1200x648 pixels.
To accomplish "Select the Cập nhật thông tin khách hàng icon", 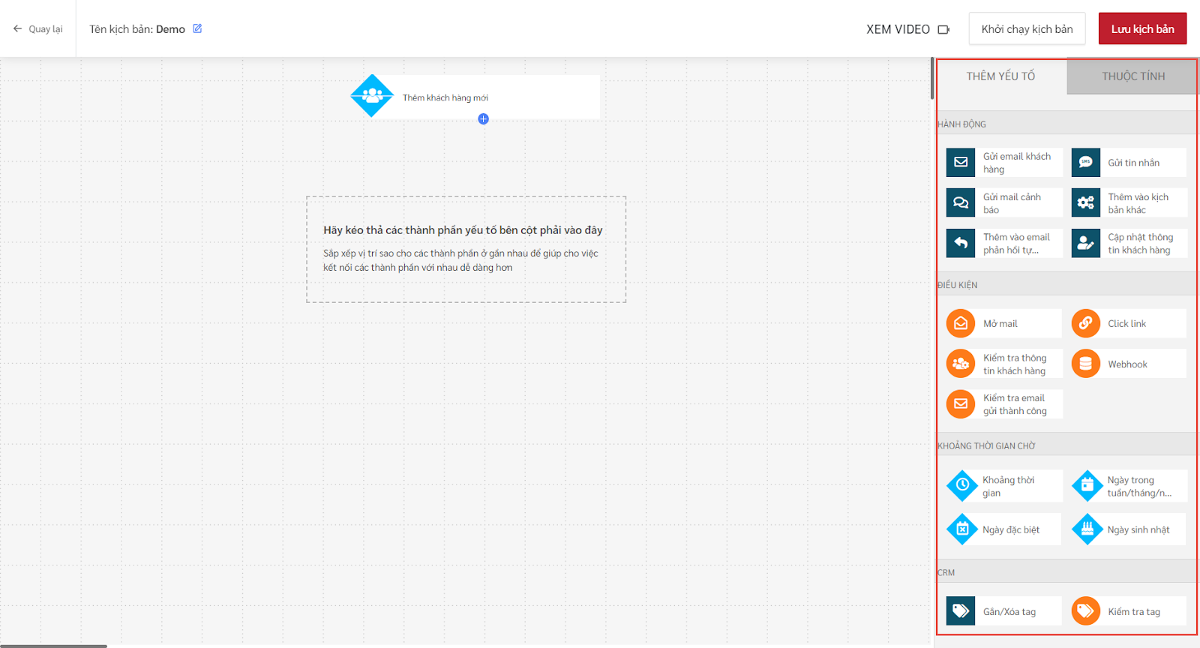I will click(1086, 243).
